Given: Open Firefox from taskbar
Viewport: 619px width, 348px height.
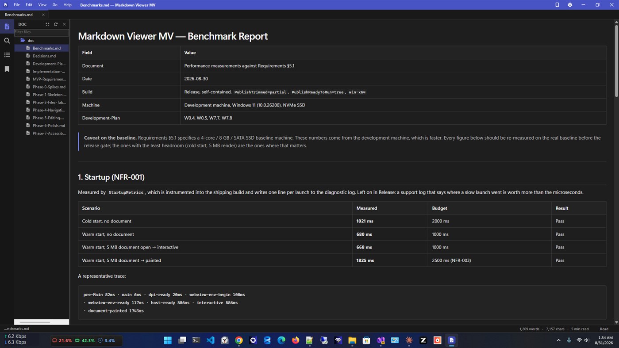Looking at the screenshot, I should [x=296, y=340].
